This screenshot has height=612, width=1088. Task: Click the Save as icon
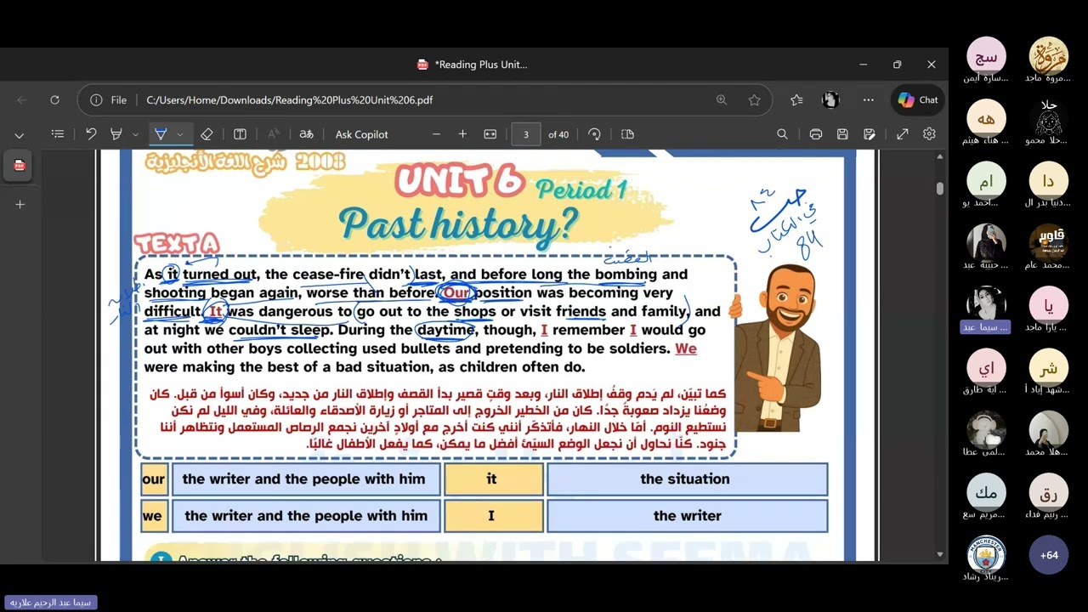[x=870, y=134]
